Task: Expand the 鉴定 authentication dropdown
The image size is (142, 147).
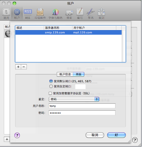Action: pyautogui.click(x=74, y=99)
